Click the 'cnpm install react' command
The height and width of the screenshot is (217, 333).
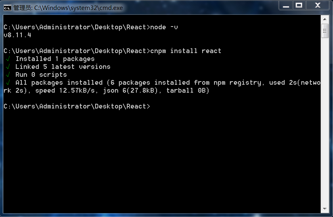(186, 51)
